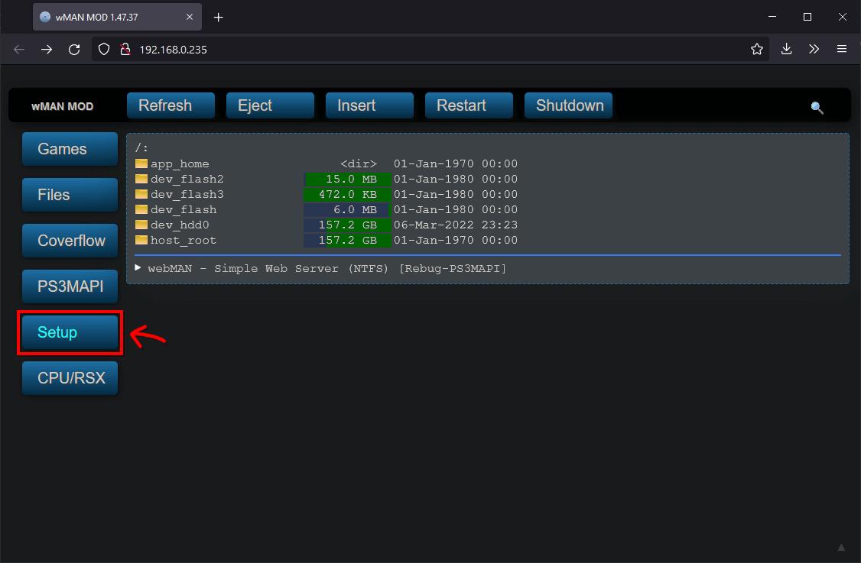Click the 6.0 MB size of dev_flash
Screen dimensions: 861x563
coord(355,209)
